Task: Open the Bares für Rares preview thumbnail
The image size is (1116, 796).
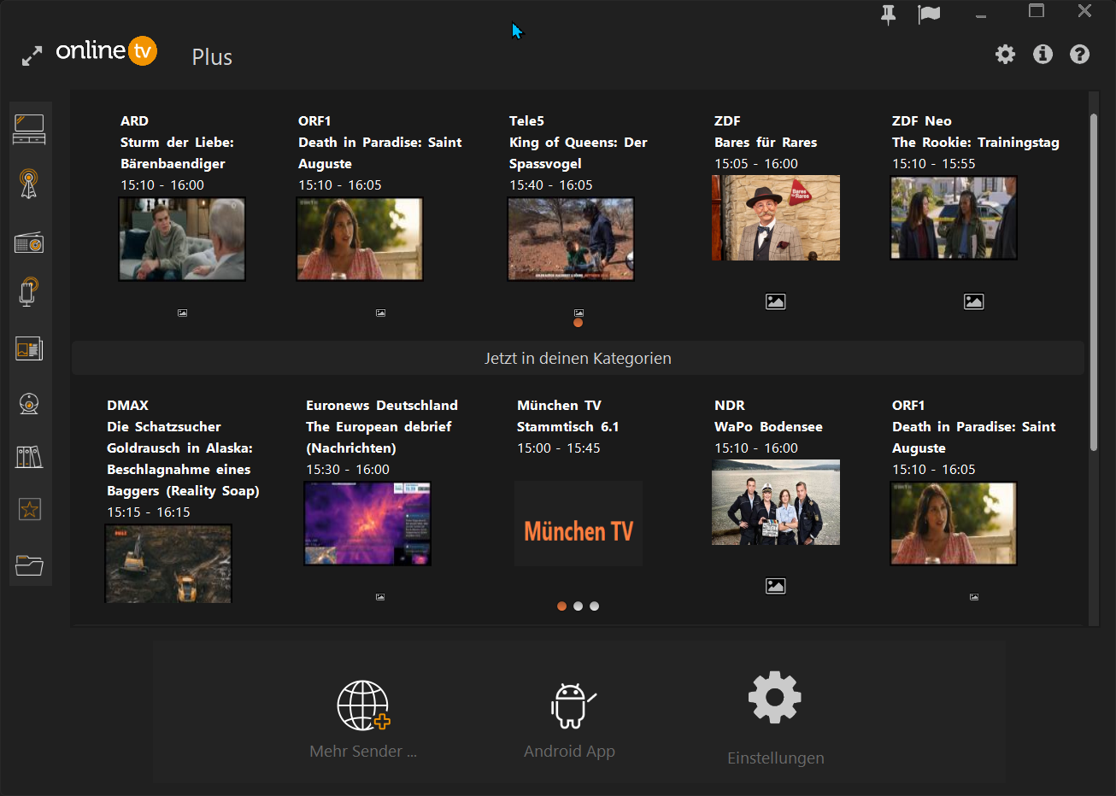Action: (x=775, y=218)
